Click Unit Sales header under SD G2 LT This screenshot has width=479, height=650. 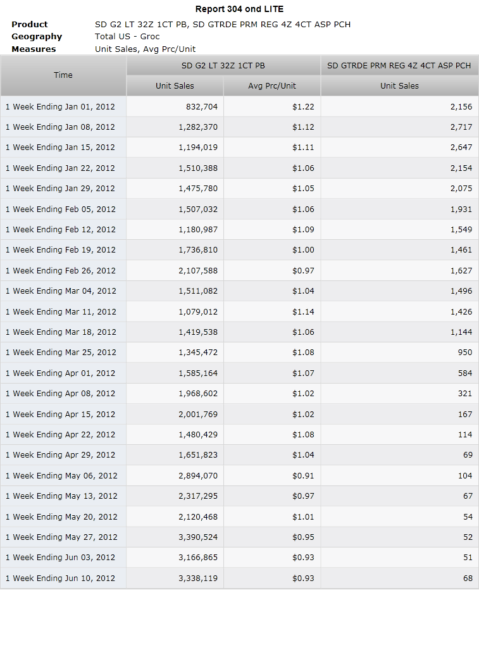tap(175, 86)
